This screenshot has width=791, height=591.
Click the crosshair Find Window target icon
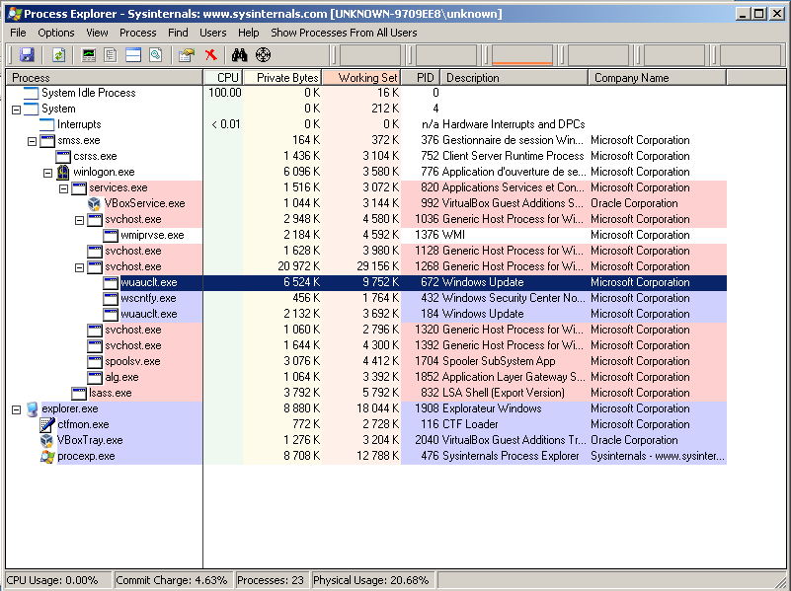pos(263,55)
